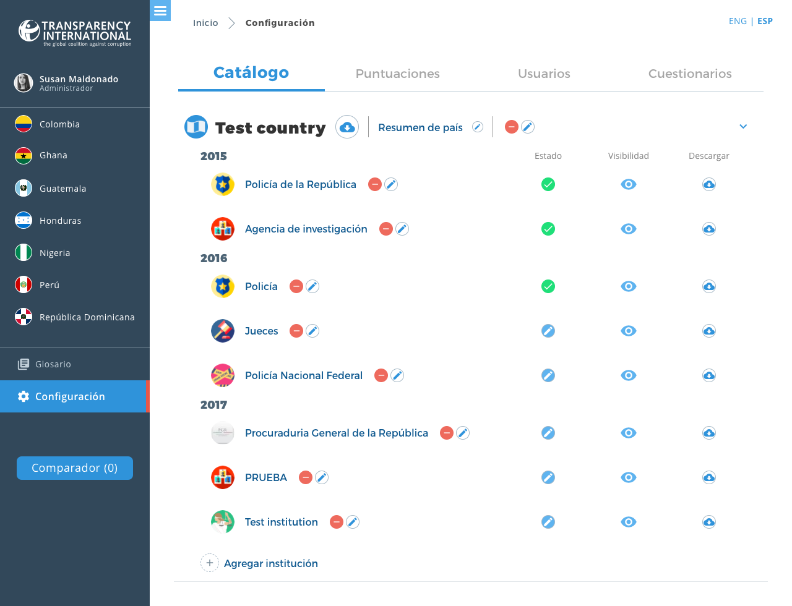The height and width of the screenshot is (606, 792).
Task: Collapse the Test country section chevron
Action: pos(743,127)
